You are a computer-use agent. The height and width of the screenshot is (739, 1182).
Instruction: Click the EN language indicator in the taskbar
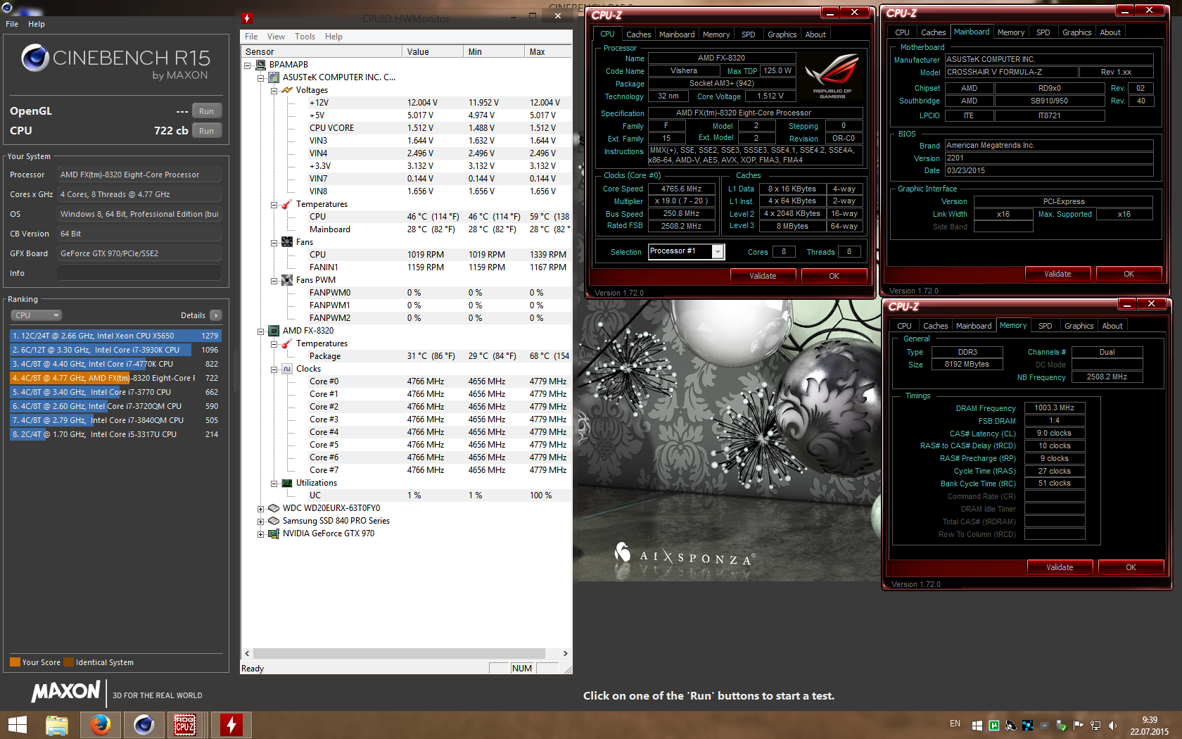(x=955, y=724)
